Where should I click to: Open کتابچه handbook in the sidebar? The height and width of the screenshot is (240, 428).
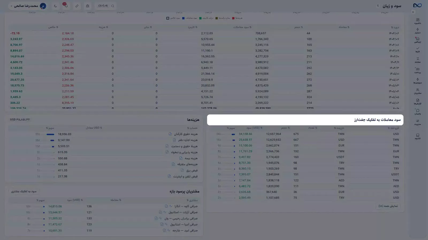(418, 137)
